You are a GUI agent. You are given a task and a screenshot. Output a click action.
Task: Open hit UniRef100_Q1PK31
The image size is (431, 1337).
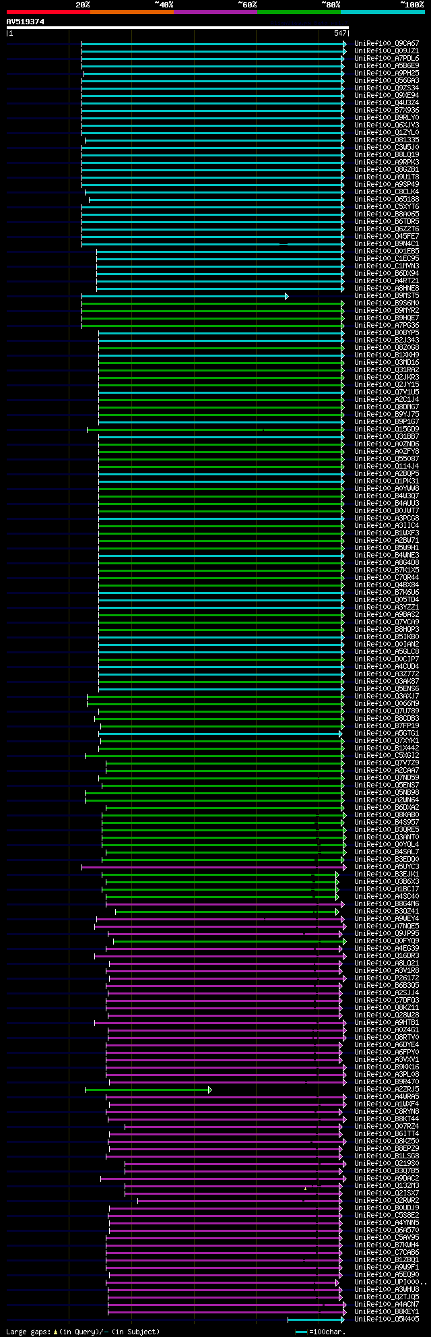pyautogui.click(x=387, y=481)
